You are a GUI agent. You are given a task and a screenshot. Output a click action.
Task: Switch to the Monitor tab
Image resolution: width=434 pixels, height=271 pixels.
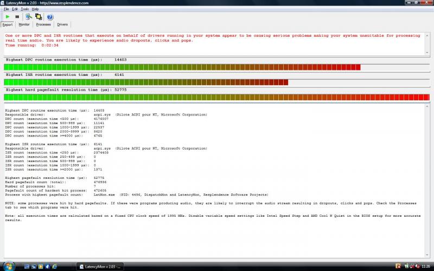point(24,24)
